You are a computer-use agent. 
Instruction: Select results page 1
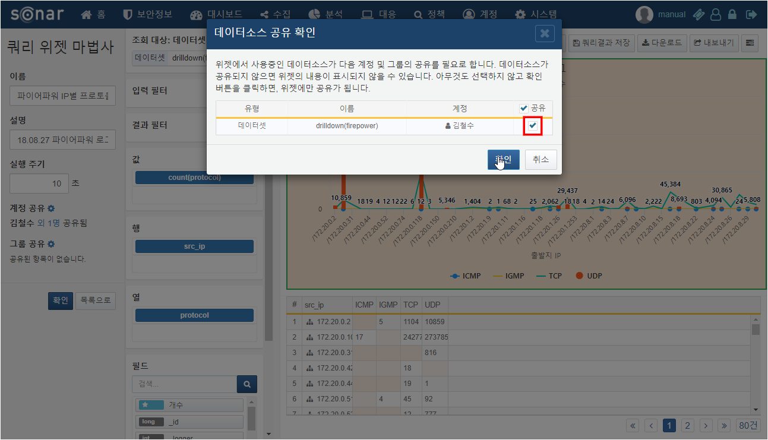[669, 425]
